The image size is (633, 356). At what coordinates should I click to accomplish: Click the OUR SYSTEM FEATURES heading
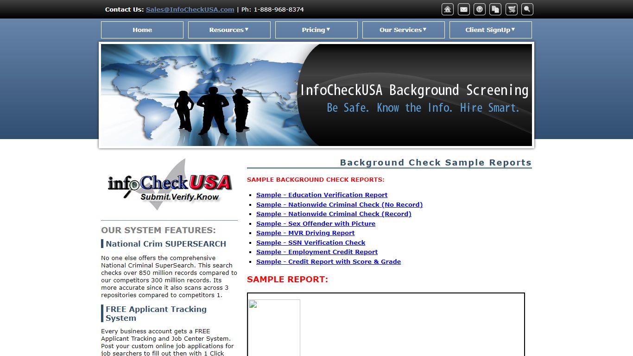158,230
